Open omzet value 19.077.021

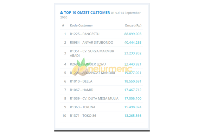click(x=133, y=73)
